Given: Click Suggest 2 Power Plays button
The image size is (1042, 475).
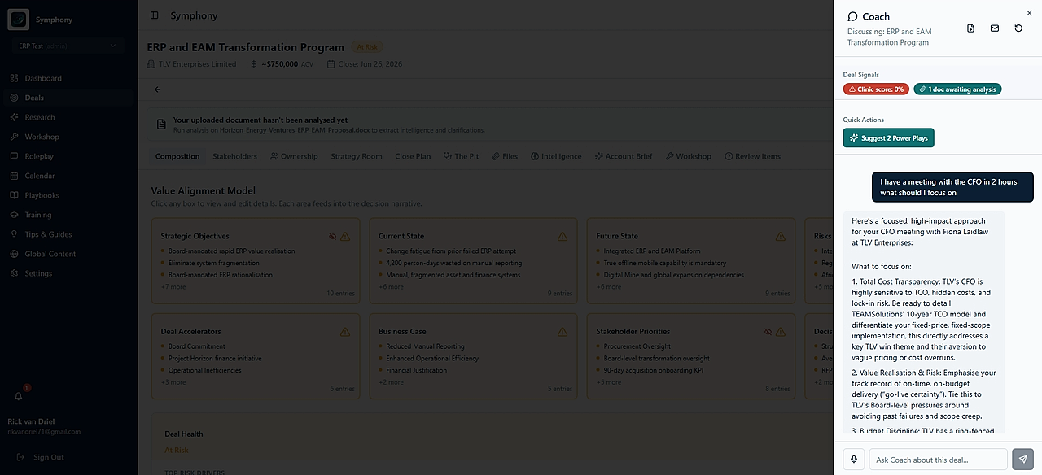Looking at the screenshot, I should pyautogui.click(x=888, y=138).
